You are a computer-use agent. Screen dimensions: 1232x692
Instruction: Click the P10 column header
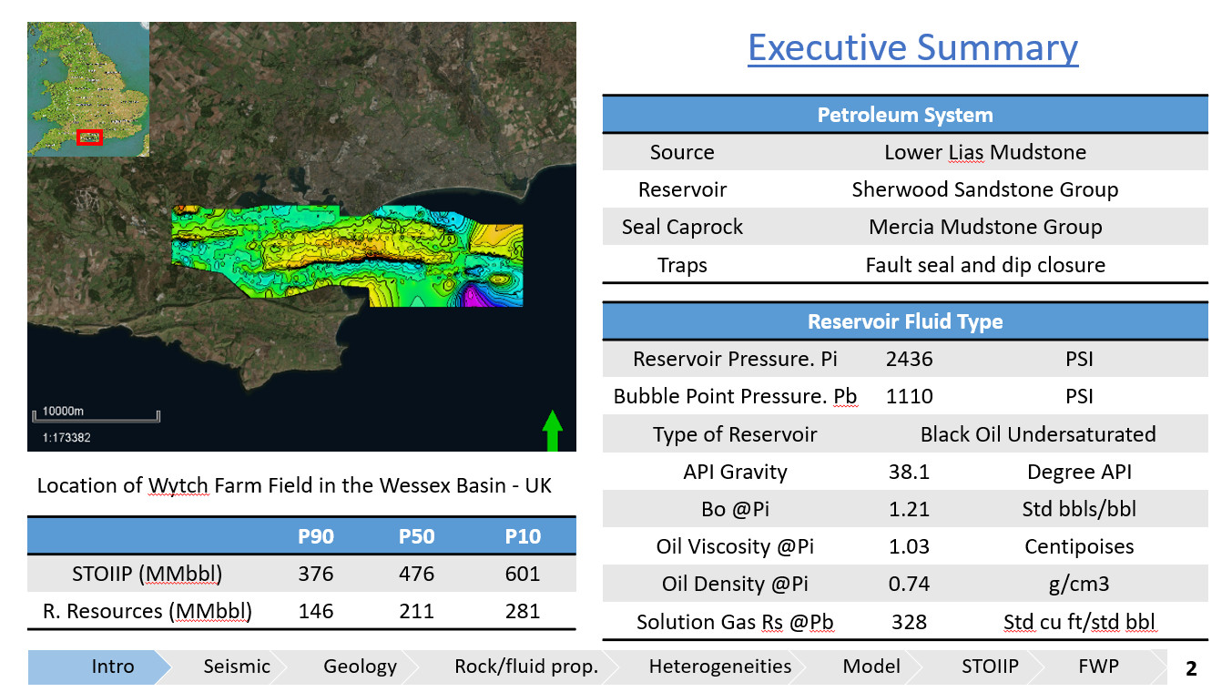(523, 536)
